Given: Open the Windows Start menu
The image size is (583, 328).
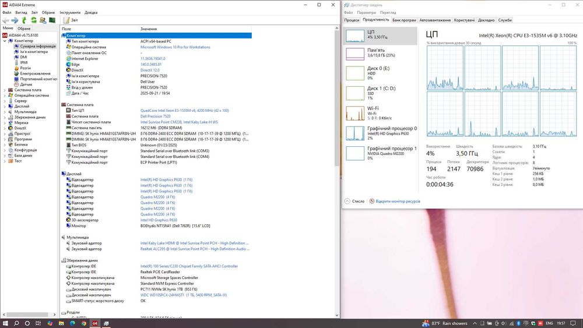Looking at the screenshot, I should [x=5, y=323].
